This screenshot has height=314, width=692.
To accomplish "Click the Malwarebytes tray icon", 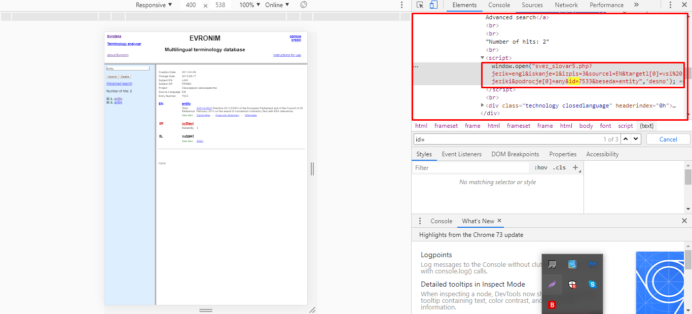I will (x=592, y=264).
